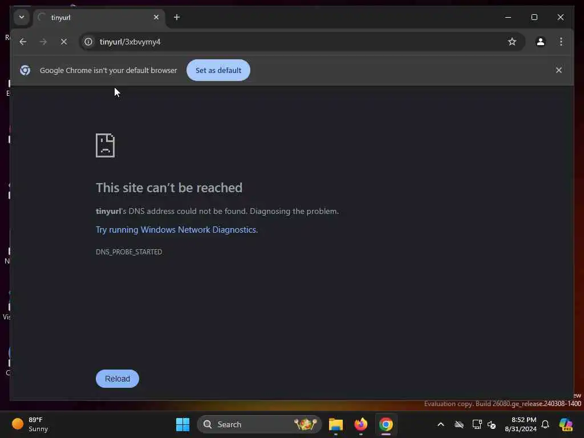Open Chrome's three-dot menu
This screenshot has width=584, height=438.
click(561, 42)
